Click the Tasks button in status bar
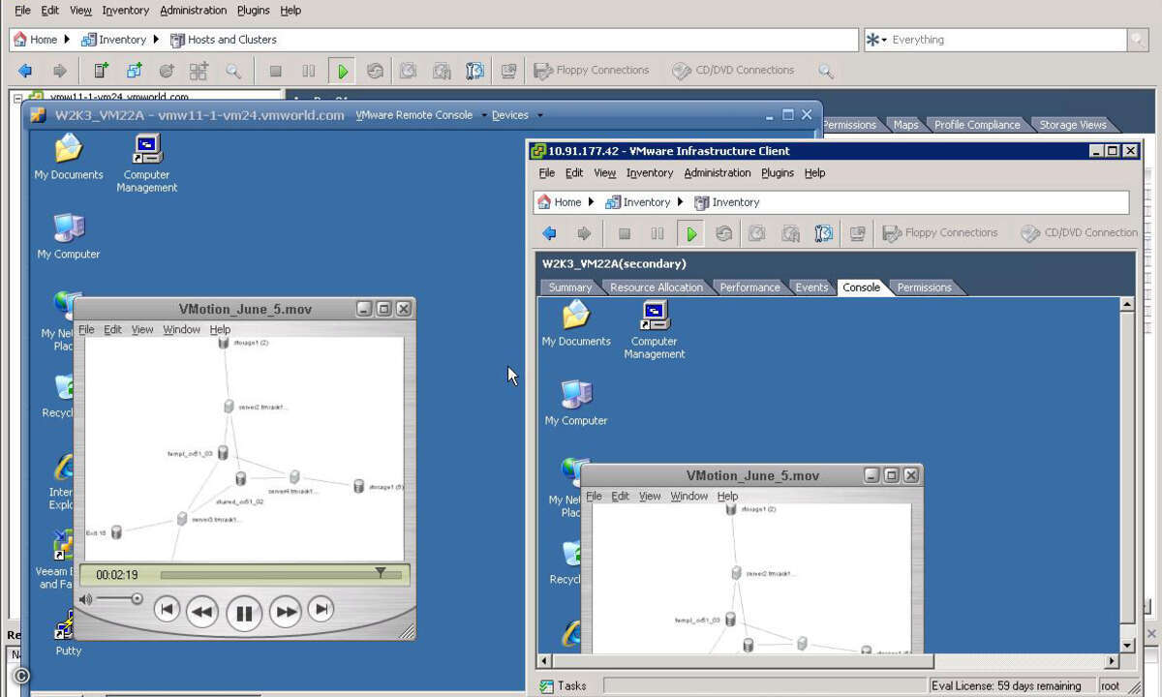Viewport: 1162px width, 697px height. pos(563,685)
